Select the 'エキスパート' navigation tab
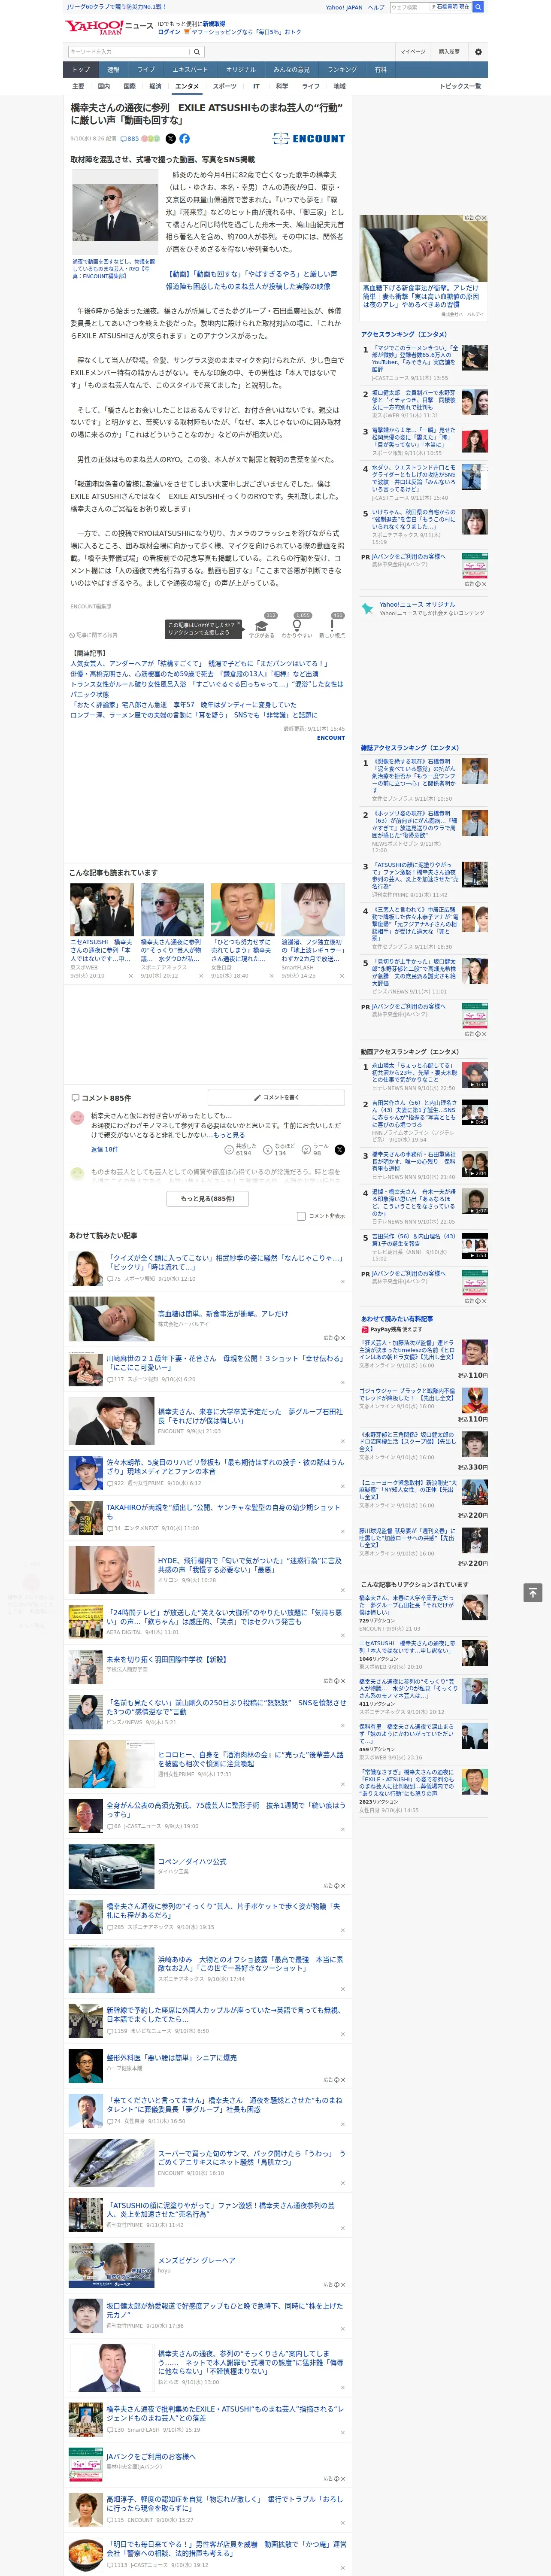This screenshot has height=2576, width=551. click(190, 70)
